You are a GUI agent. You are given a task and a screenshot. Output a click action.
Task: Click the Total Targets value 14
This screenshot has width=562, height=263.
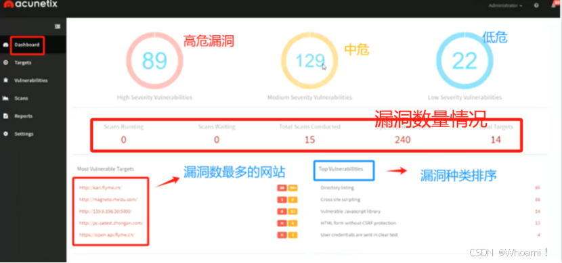tap(496, 139)
